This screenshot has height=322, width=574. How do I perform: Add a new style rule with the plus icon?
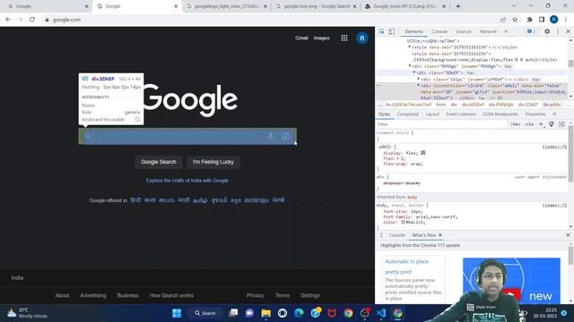[541, 124]
